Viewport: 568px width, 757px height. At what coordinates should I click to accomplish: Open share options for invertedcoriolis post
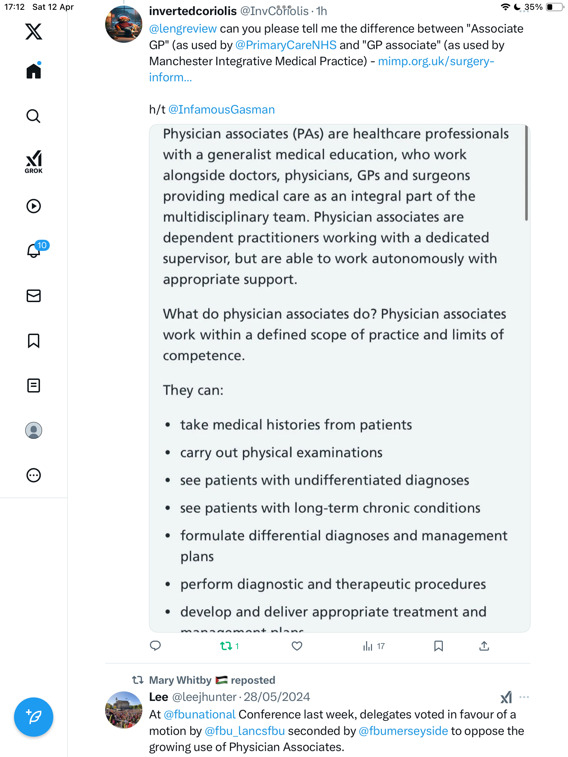point(484,646)
